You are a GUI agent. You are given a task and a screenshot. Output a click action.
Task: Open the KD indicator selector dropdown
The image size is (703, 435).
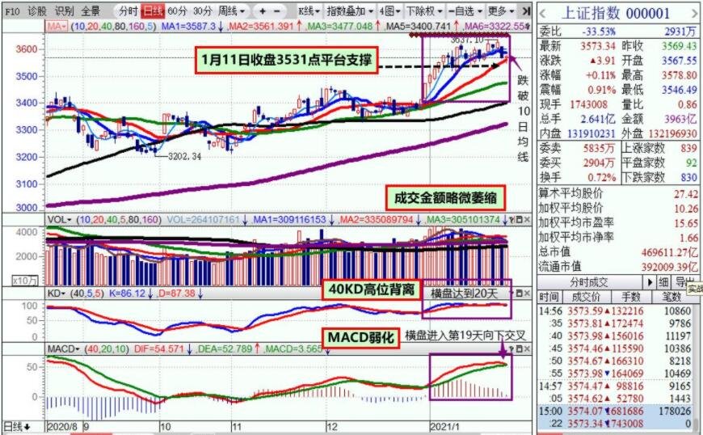pyautogui.click(x=57, y=294)
